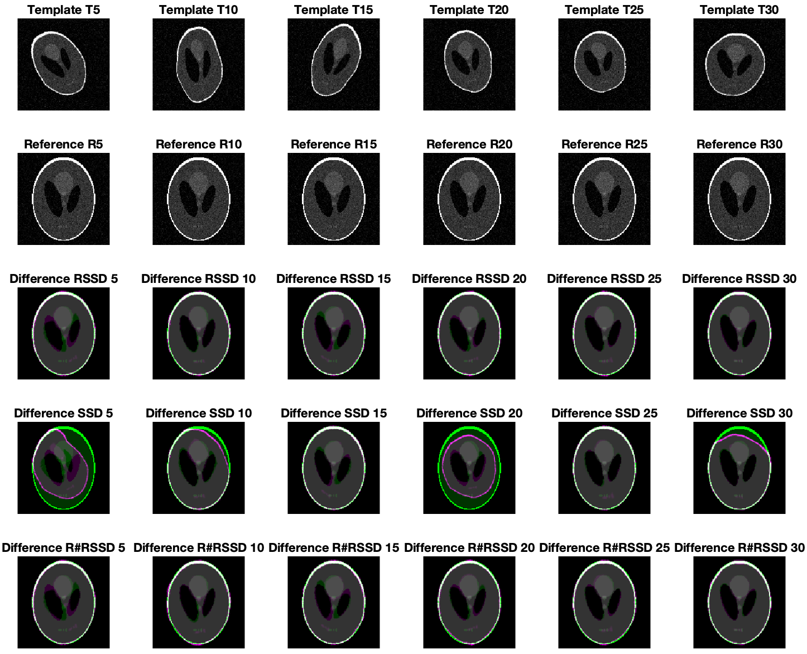Image resolution: width=807 pixels, height=654 pixels.
Task: Pick the Reference R20 phantom image
Action: (x=469, y=199)
